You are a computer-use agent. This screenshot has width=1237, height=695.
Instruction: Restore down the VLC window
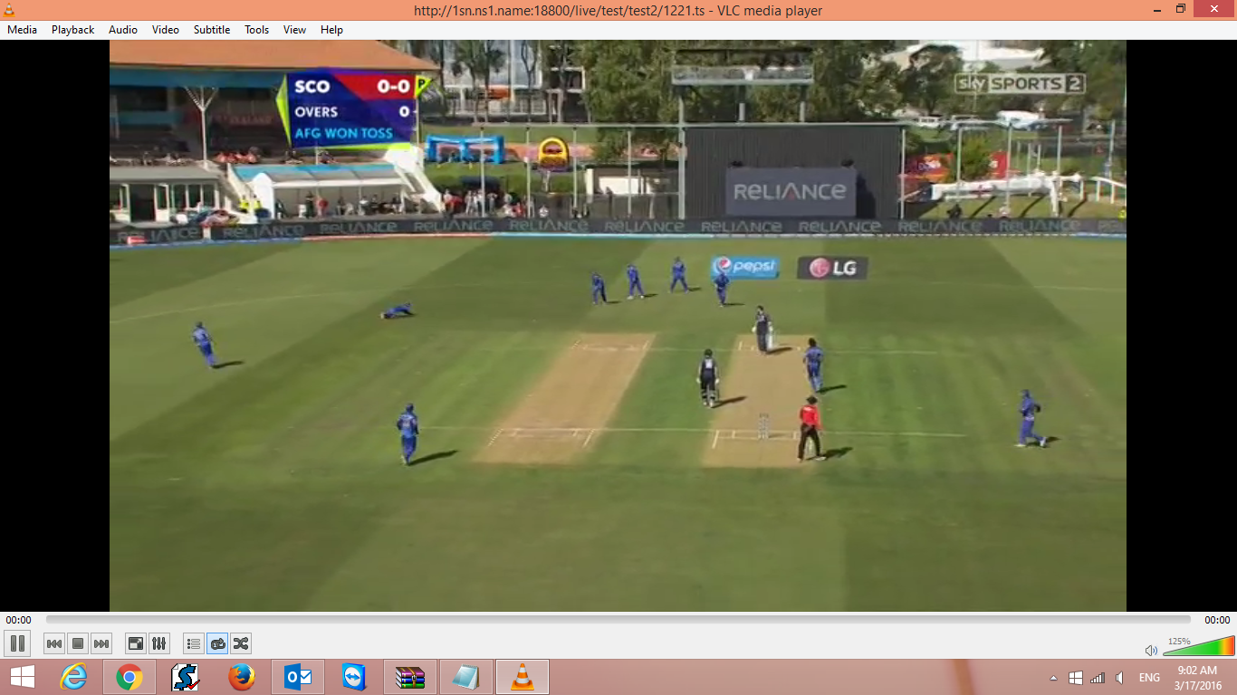[x=1180, y=9]
